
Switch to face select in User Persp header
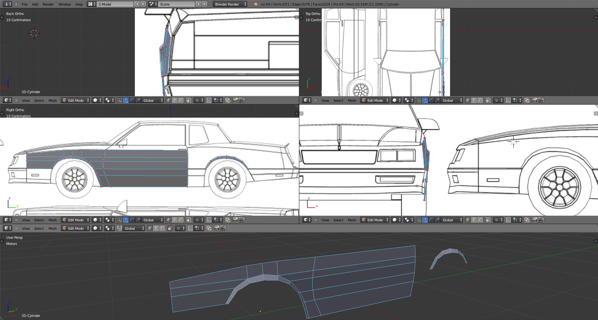tap(162, 228)
